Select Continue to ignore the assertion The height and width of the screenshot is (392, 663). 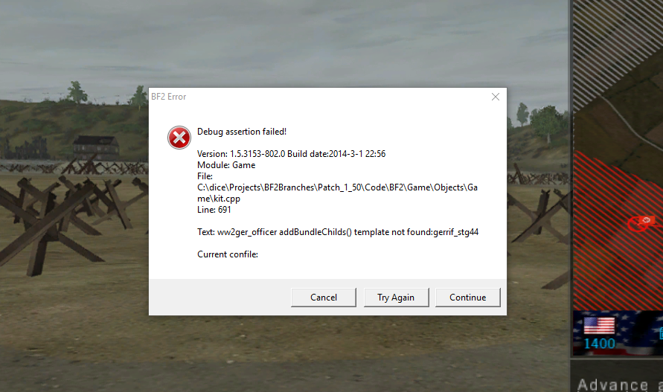click(467, 298)
